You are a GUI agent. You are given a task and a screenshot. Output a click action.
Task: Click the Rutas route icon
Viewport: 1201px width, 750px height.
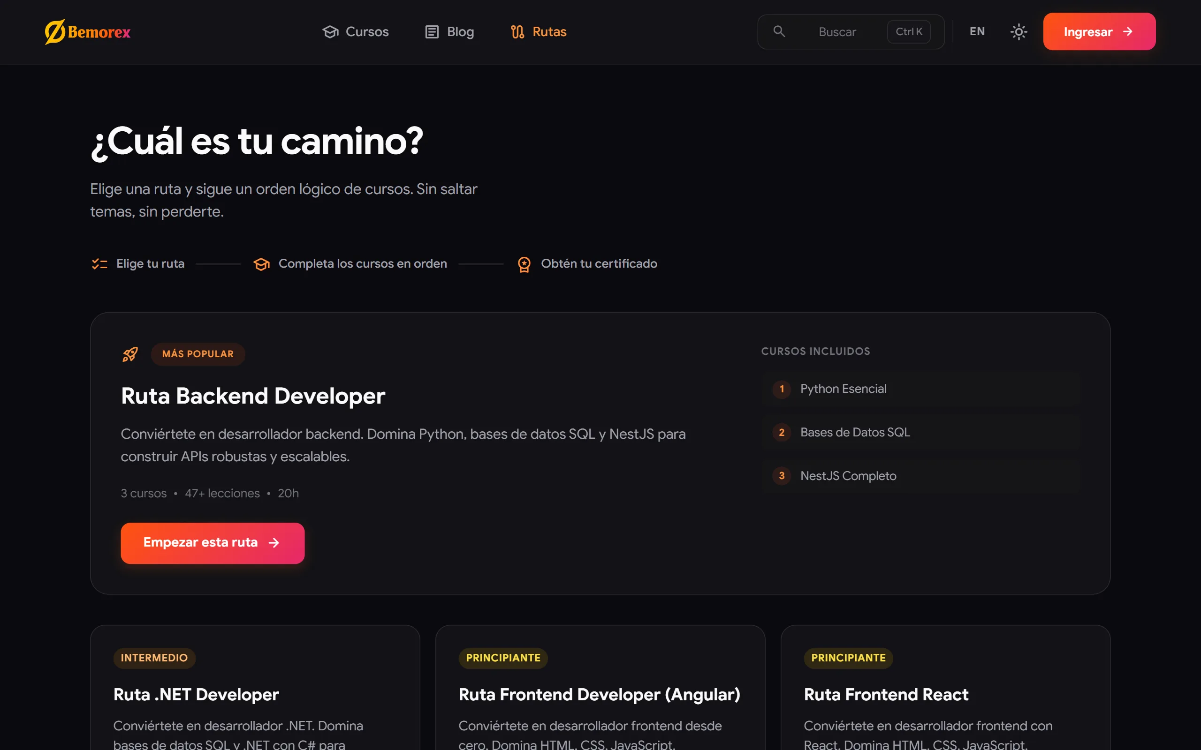pyautogui.click(x=517, y=32)
